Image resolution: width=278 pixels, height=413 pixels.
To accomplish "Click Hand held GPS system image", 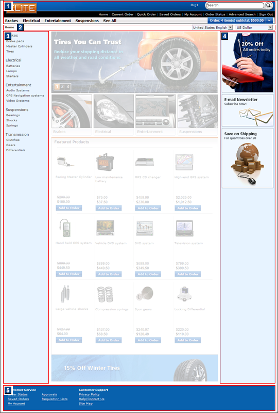I will click(x=65, y=228).
